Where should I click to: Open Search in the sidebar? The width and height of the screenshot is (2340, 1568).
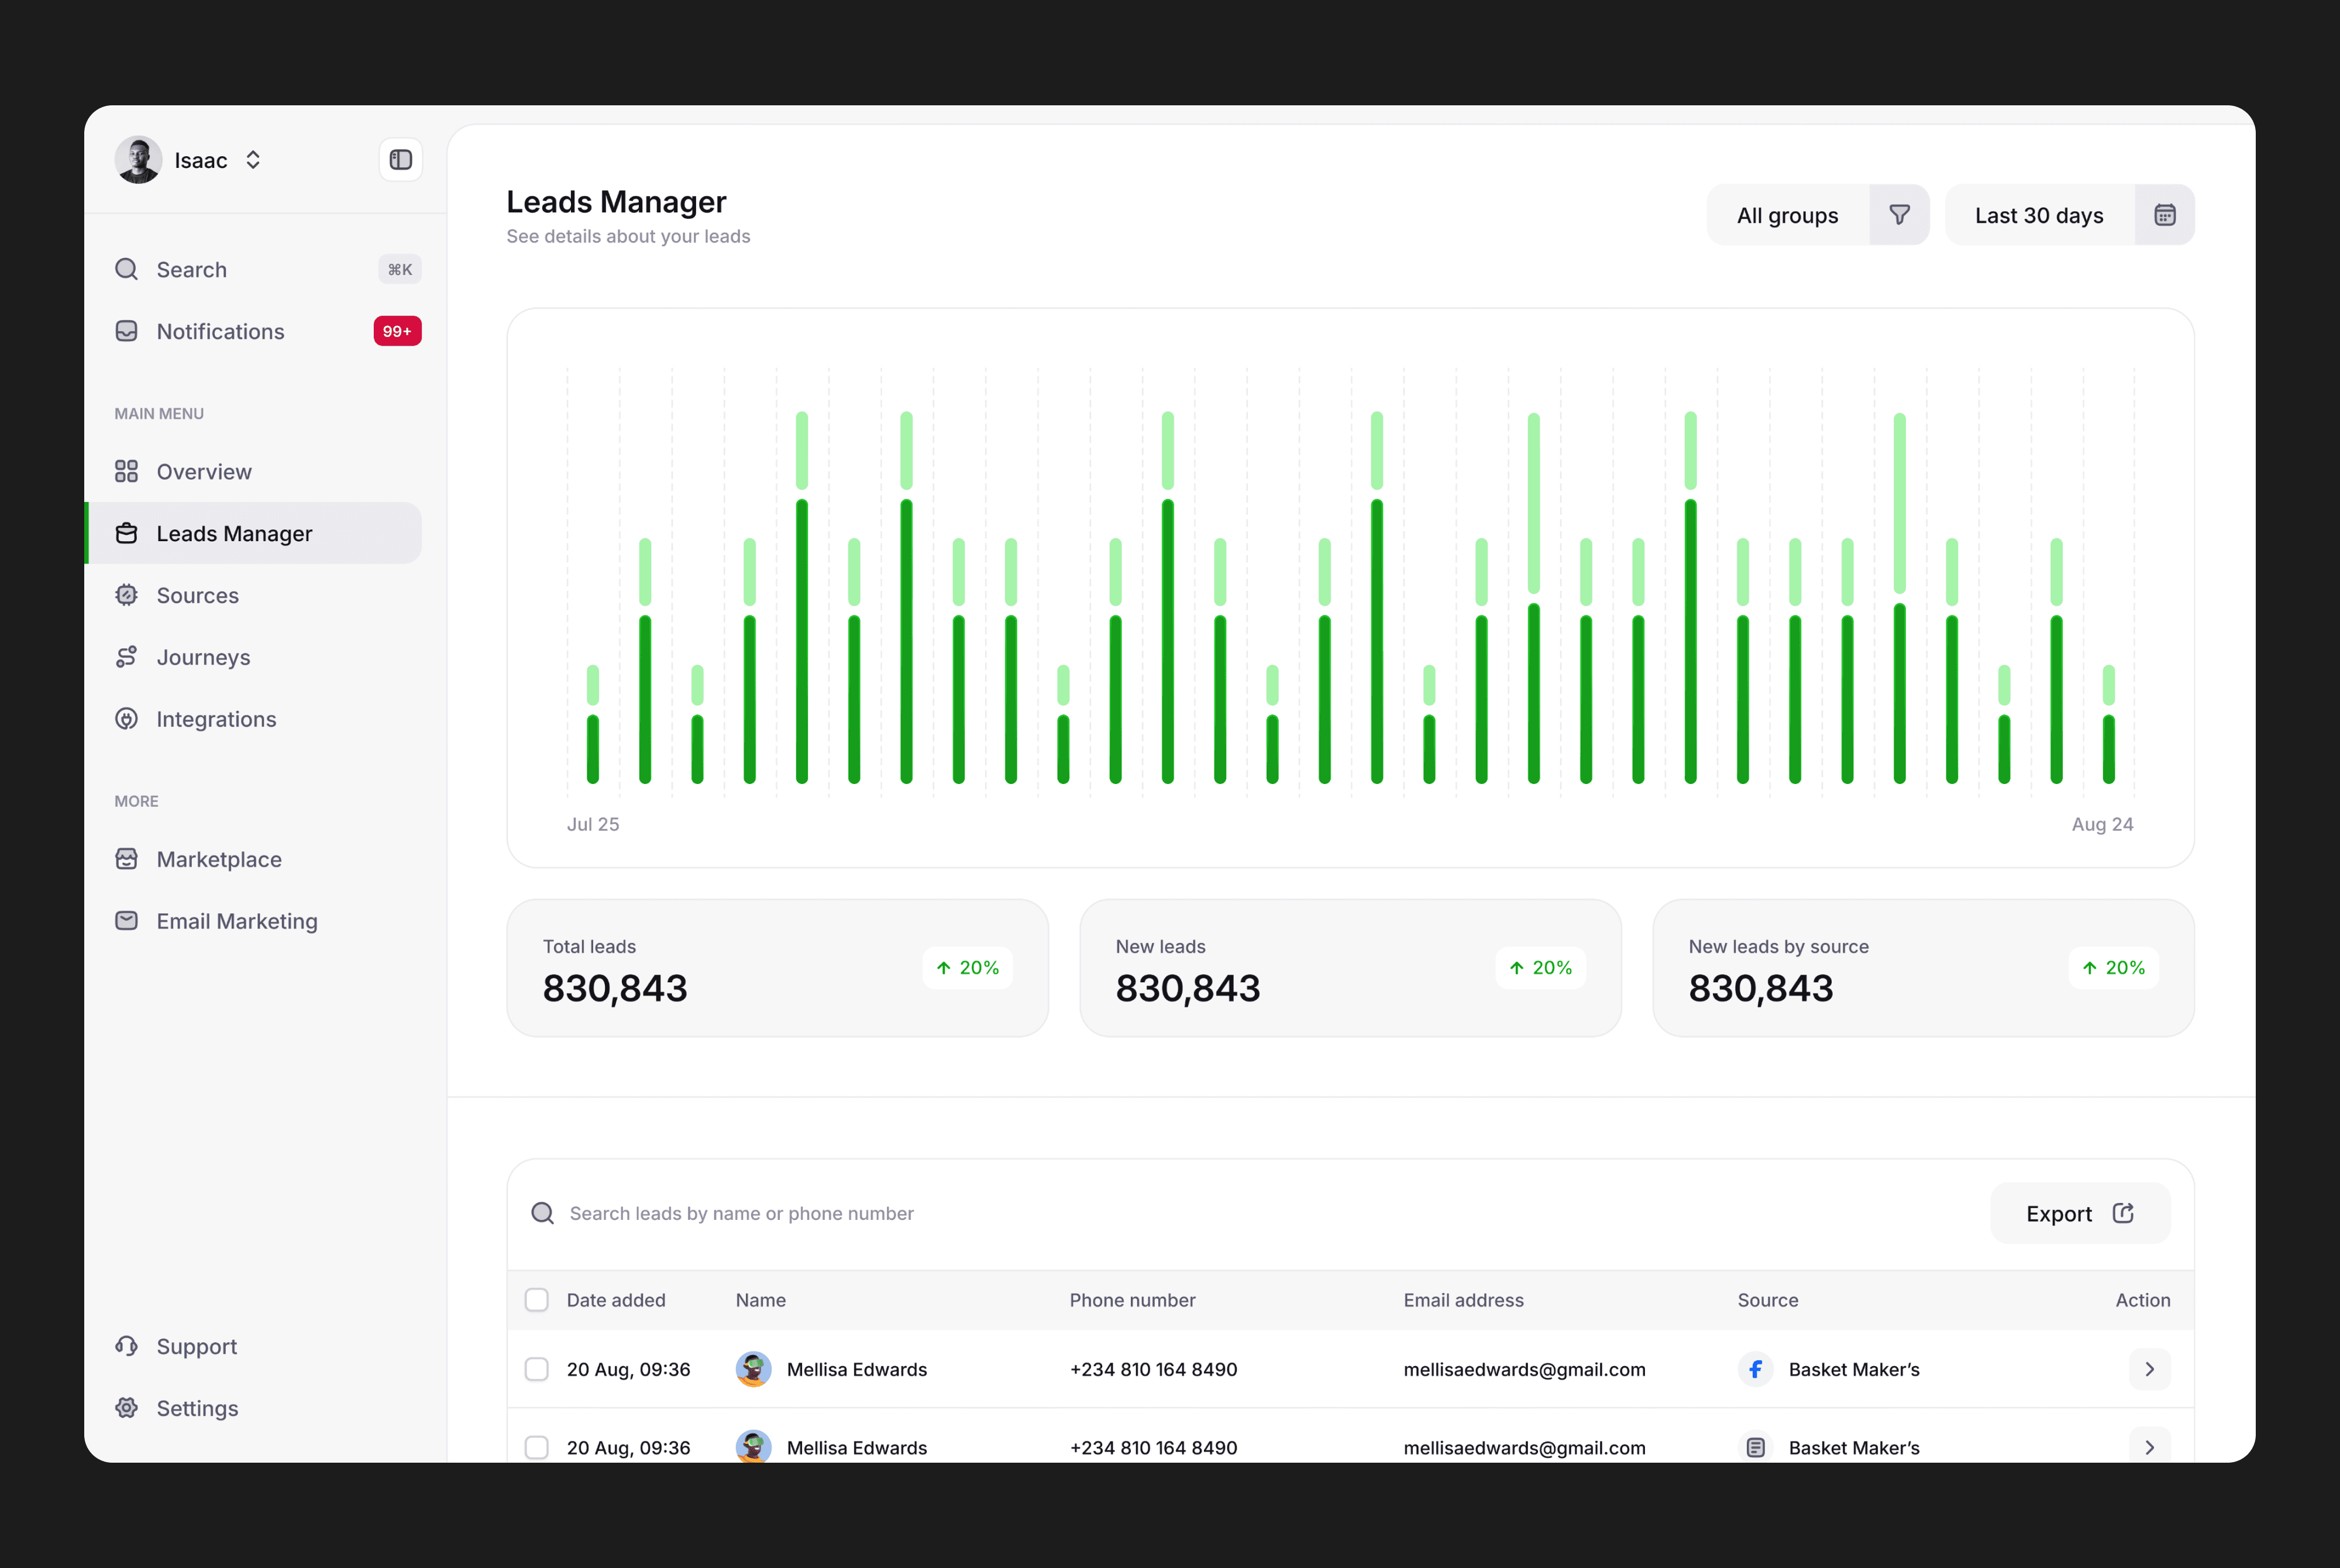(268, 270)
